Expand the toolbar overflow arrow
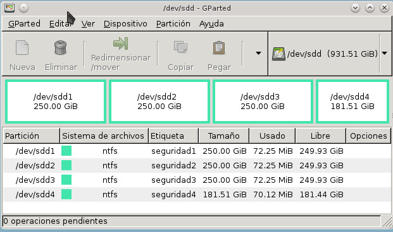 258,53
